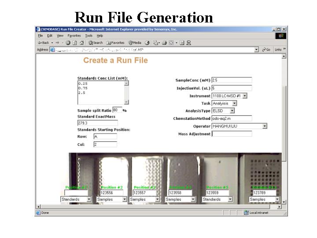Expand the Address bar dropdown
The width and height of the screenshot is (317, 238).
(x=256, y=49)
